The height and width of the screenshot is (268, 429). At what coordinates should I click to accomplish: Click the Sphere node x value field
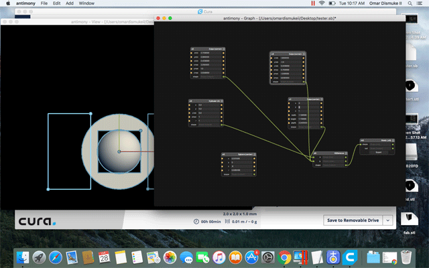[241, 158]
